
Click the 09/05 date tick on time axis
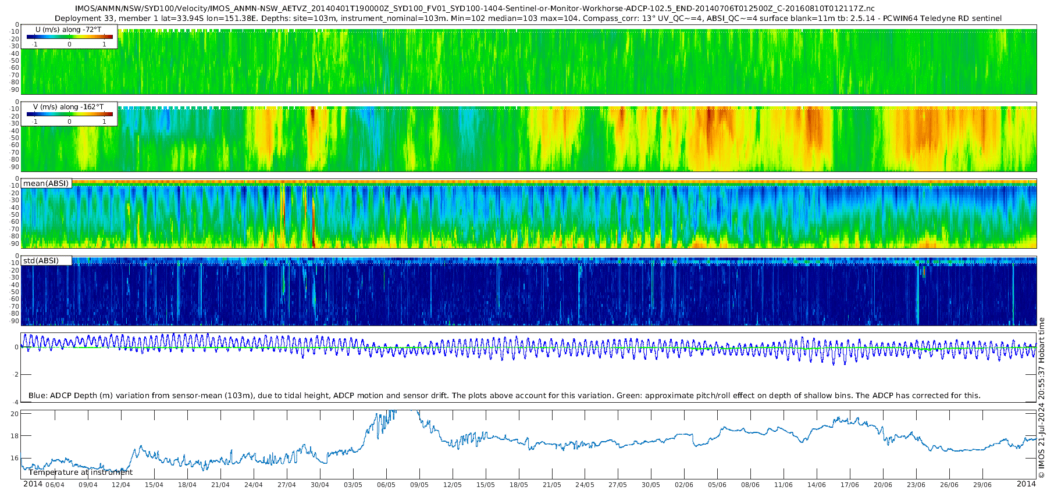pos(419,485)
